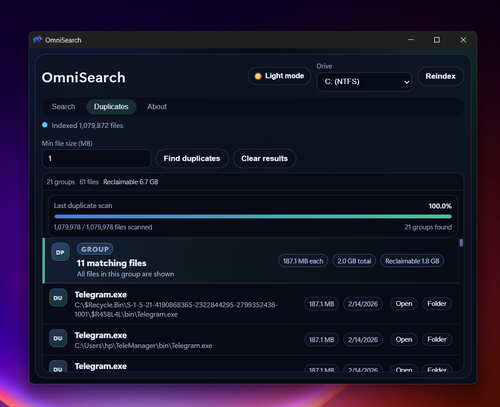
Task: Open the Drive selector showing C: (NTFS)
Action: (x=364, y=82)
